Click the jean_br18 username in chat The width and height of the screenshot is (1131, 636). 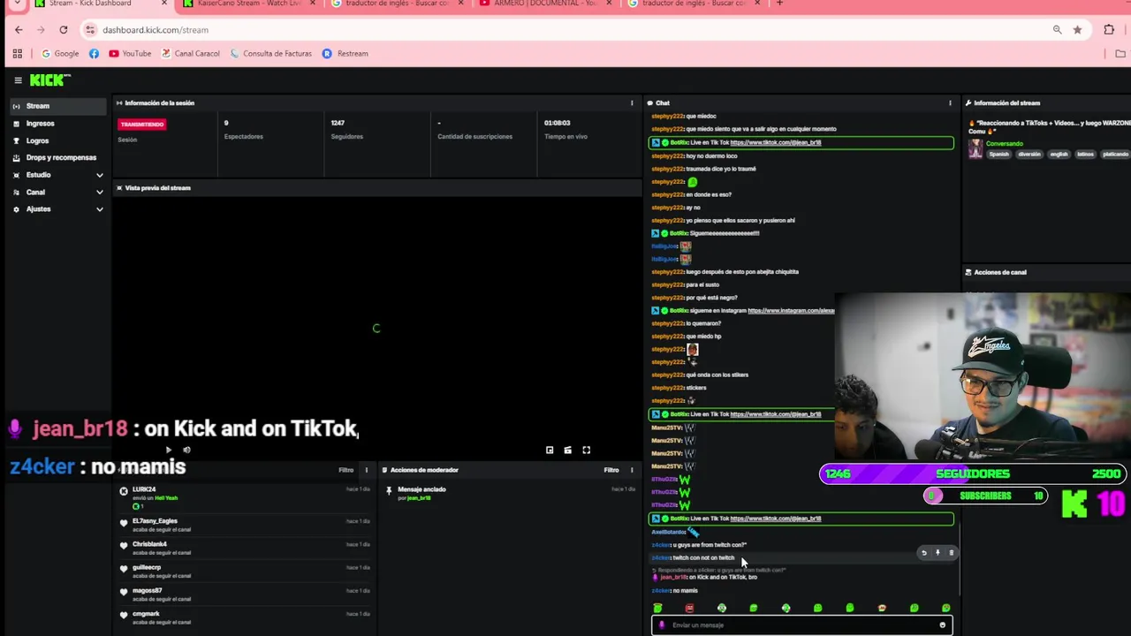click(672, 578)
